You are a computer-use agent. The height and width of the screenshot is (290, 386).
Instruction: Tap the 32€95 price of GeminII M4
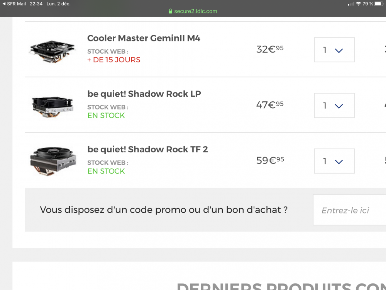tap(269, 49)
